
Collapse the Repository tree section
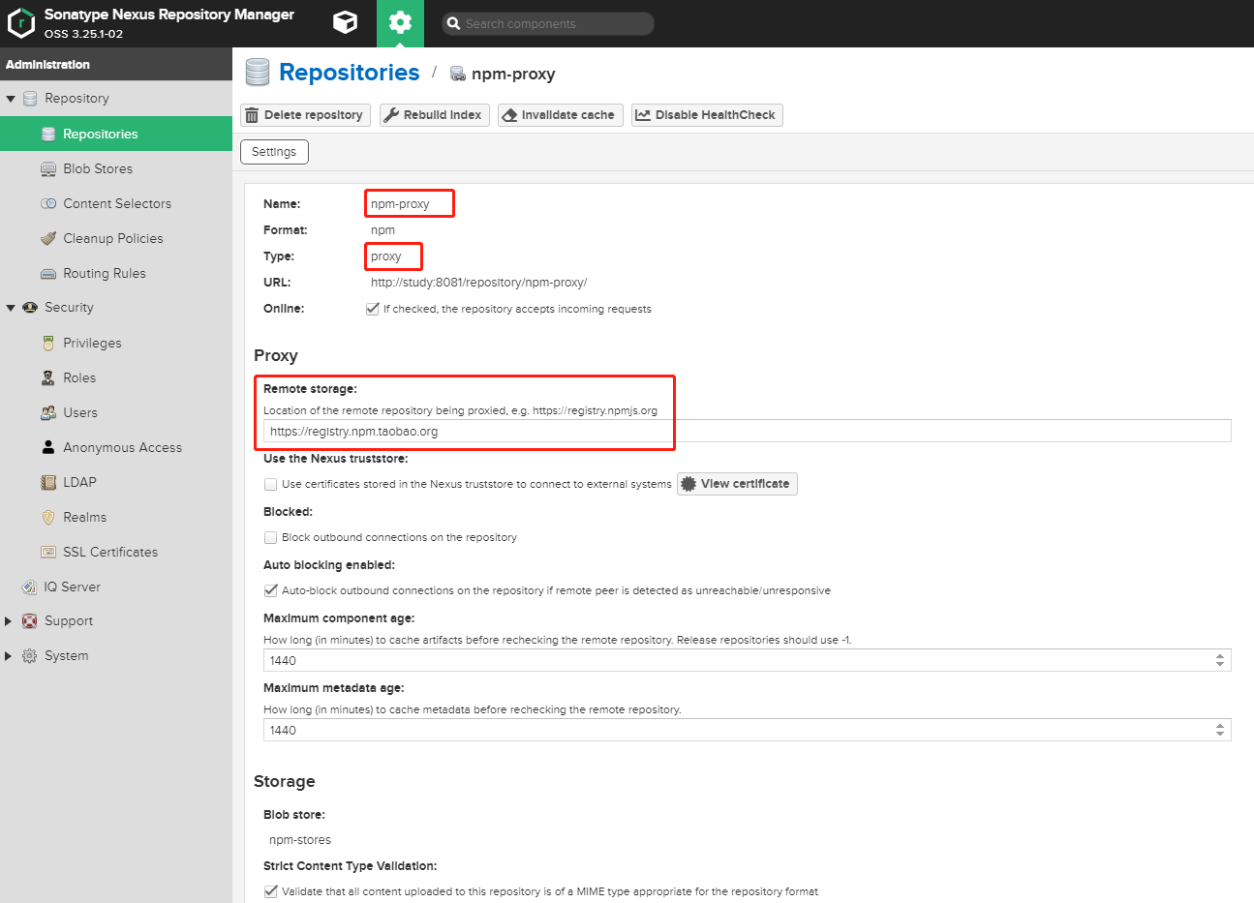[11, 99]
